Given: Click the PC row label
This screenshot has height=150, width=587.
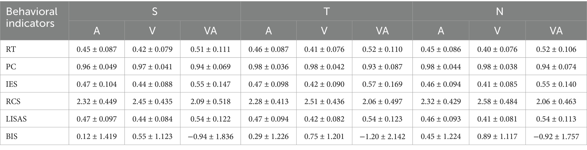Looking at the screenshot, I should click(x=11, y=67).
